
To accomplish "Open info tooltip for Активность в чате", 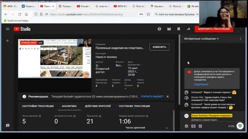I will pyautogui.click(x=74, y=116).
